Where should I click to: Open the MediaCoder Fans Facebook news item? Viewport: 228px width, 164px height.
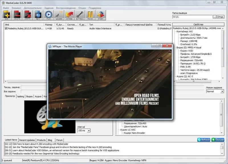(58, 147)
